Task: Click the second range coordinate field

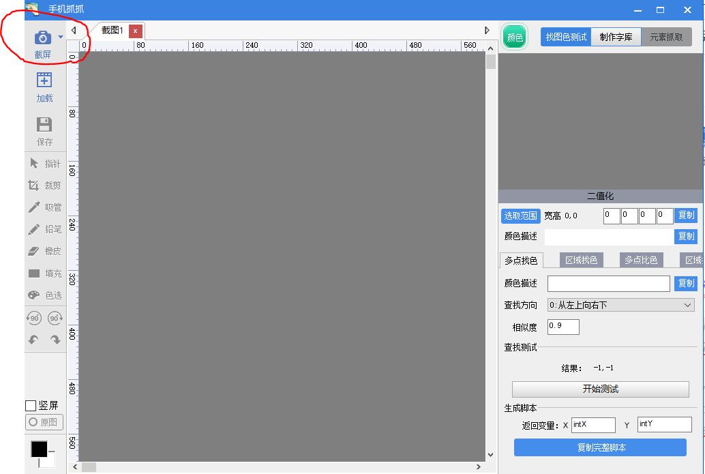Action: tap(629, 216)
